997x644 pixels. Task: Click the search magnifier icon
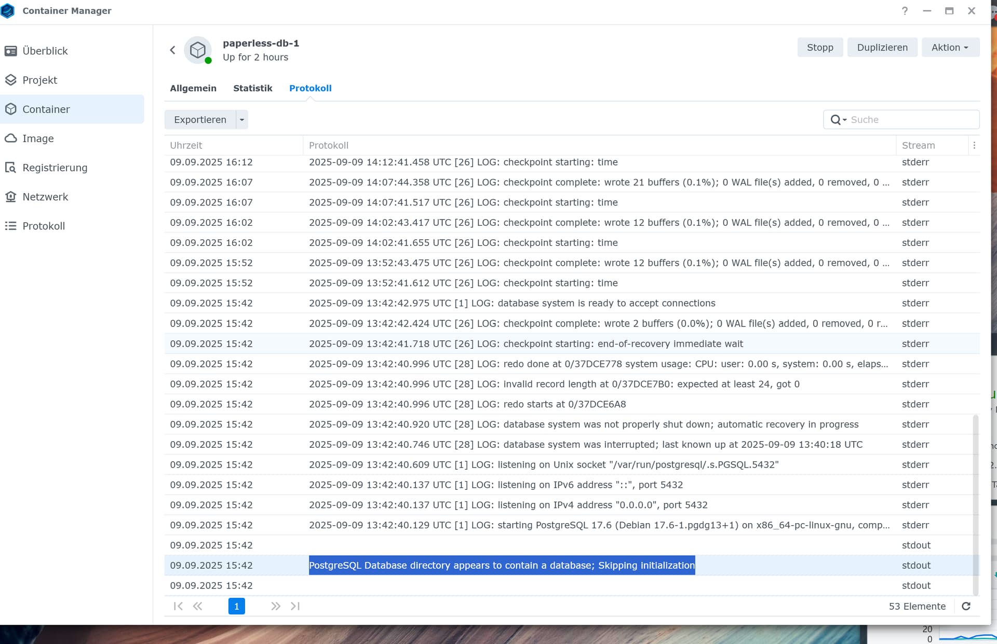(836, 120)
